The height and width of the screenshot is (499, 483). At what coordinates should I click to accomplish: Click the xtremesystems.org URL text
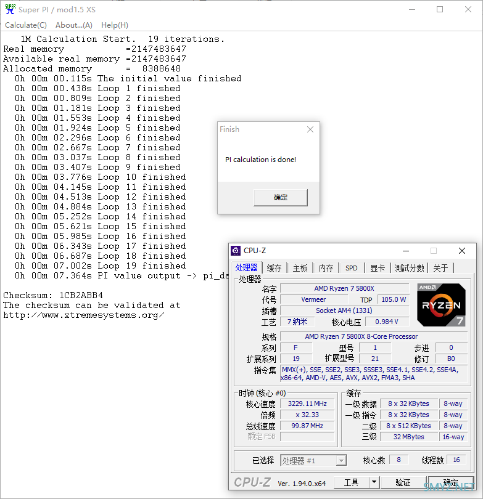[x=84, y=315]
